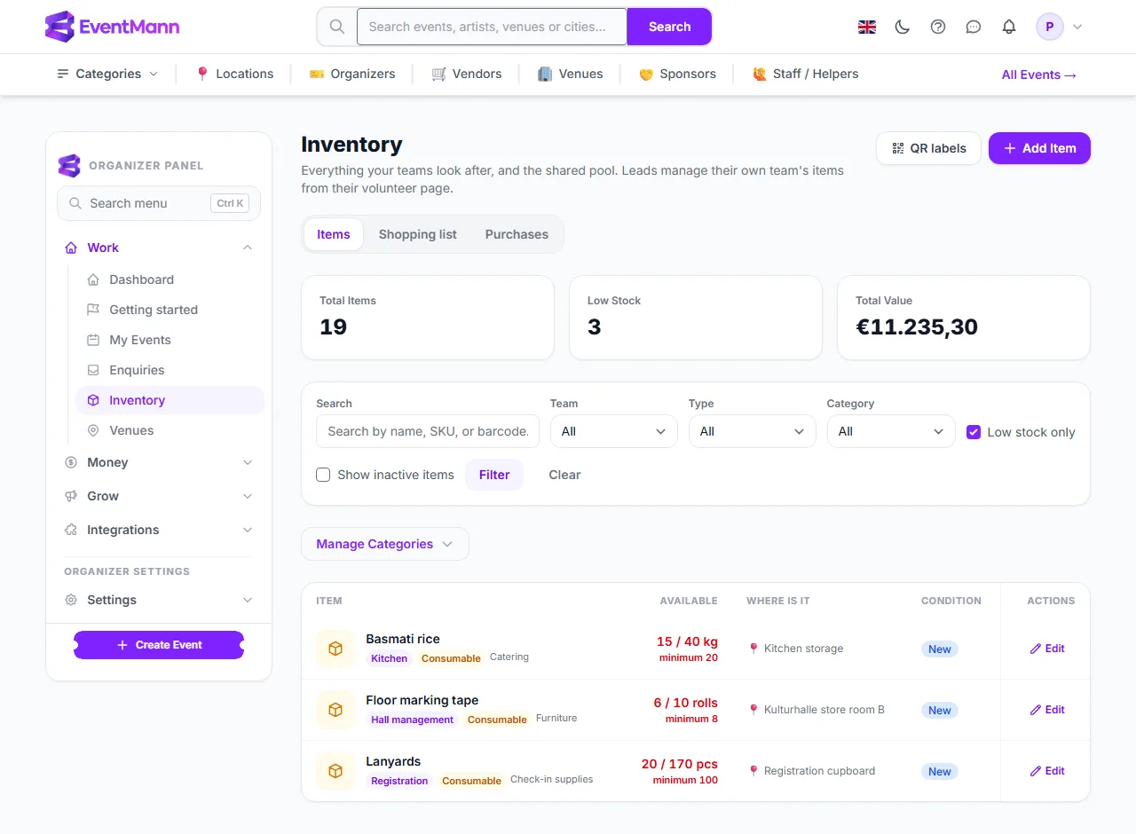Follow the All Events link
Image resolution: width=1136 pixels, height=834 pixels.
(x=1039, y=75)
